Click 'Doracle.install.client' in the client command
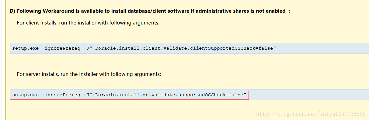The height and width of the screenshot is (120, 369). click(128, 48)
